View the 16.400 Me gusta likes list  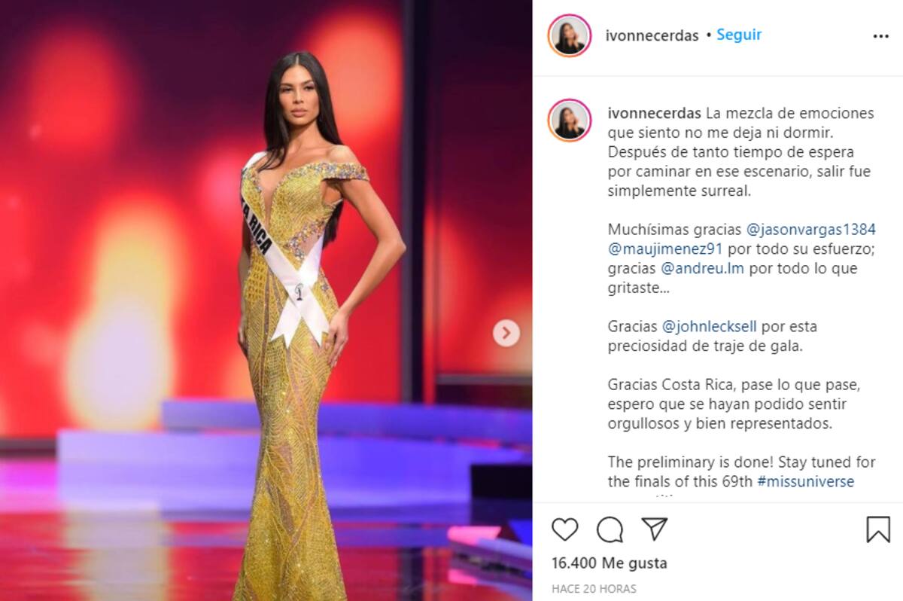(609, 563)
